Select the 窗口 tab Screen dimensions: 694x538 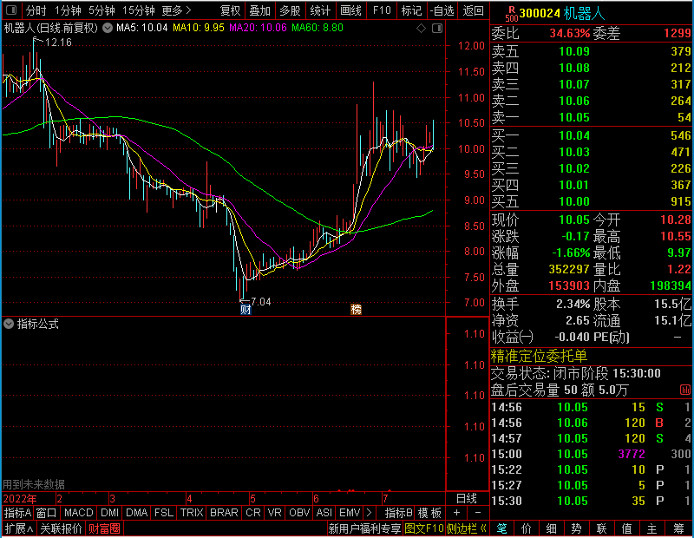click(47, 513)
